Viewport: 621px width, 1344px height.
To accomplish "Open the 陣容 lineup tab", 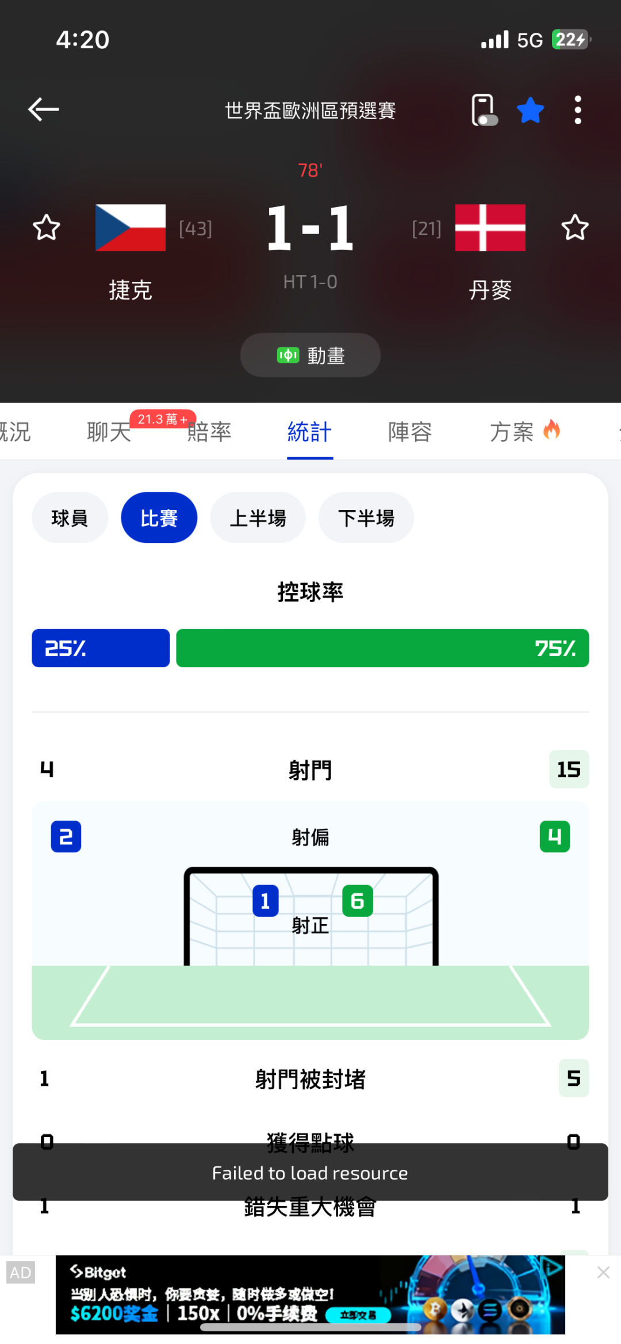I will (x=410, y=432).
